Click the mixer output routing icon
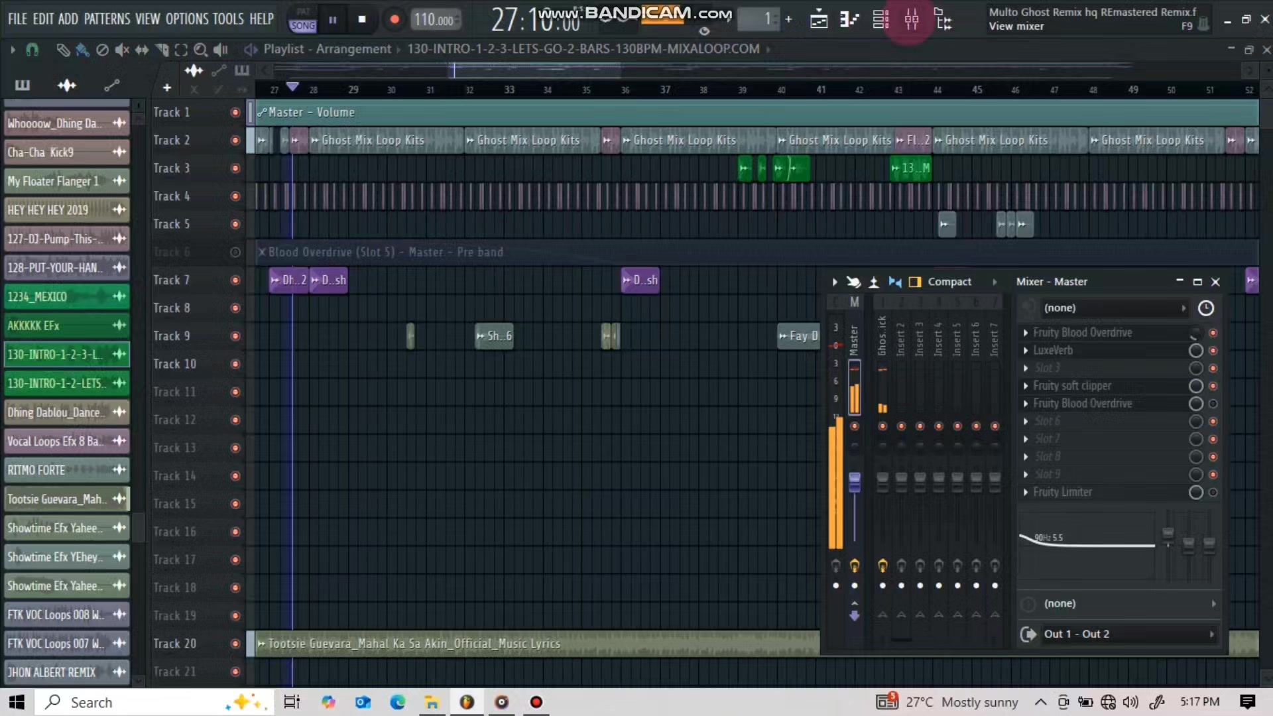This screenshot has width=1273, height=716. (x=1028, y=634)
